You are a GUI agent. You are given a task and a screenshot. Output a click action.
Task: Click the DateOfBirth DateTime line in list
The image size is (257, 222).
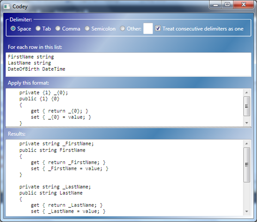coord(37,69)
